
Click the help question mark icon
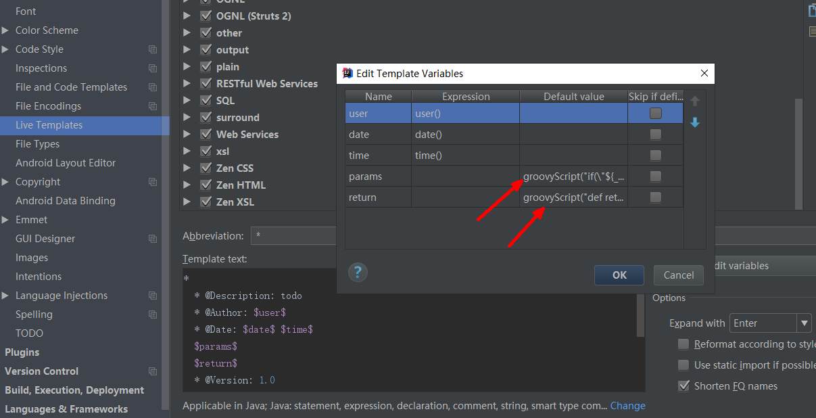tap(358, 273)
